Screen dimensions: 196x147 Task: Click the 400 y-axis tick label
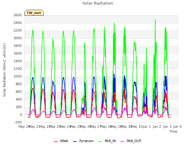pos(19,99)
